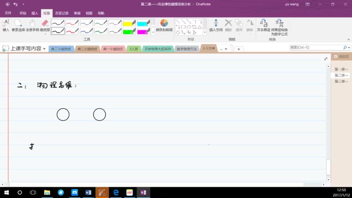Open the Word icon in taskbar

[x=88, y=193]
